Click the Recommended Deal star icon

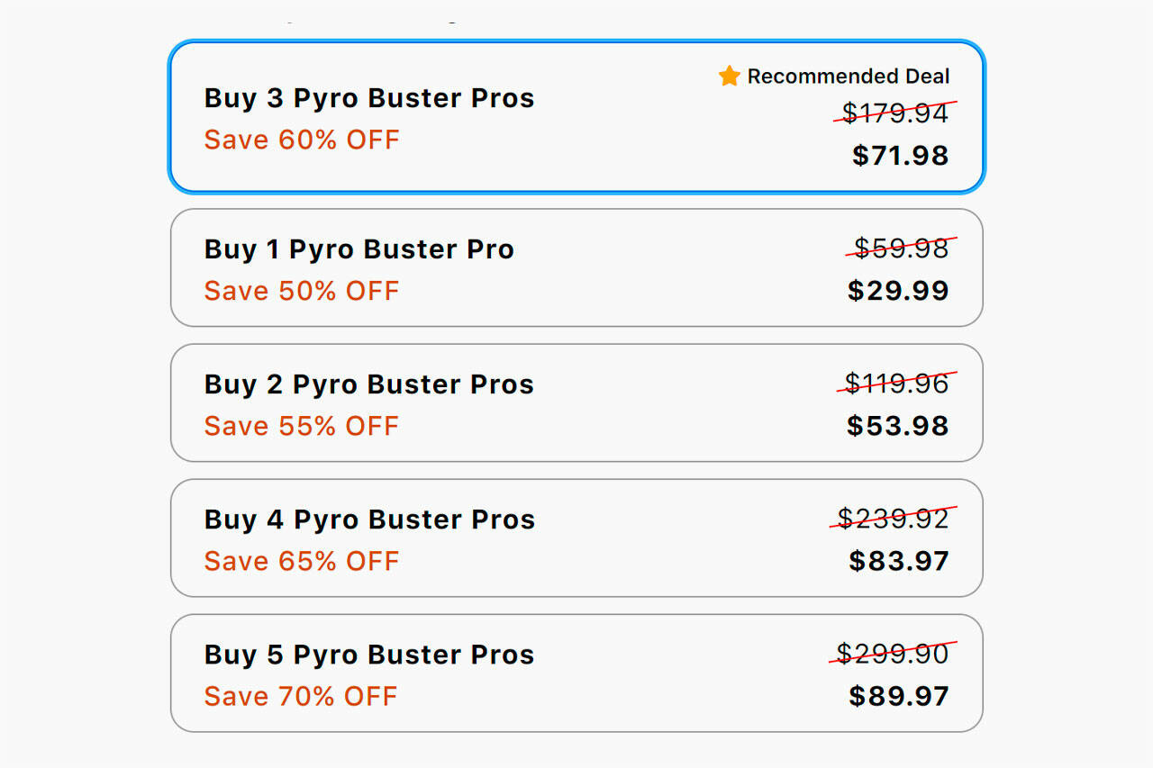click(729, 76)
